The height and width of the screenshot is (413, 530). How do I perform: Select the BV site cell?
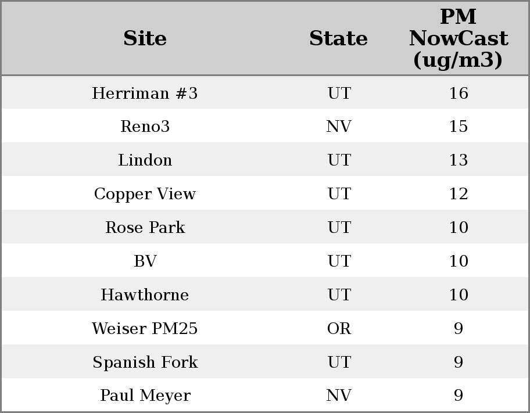[145, 261]
